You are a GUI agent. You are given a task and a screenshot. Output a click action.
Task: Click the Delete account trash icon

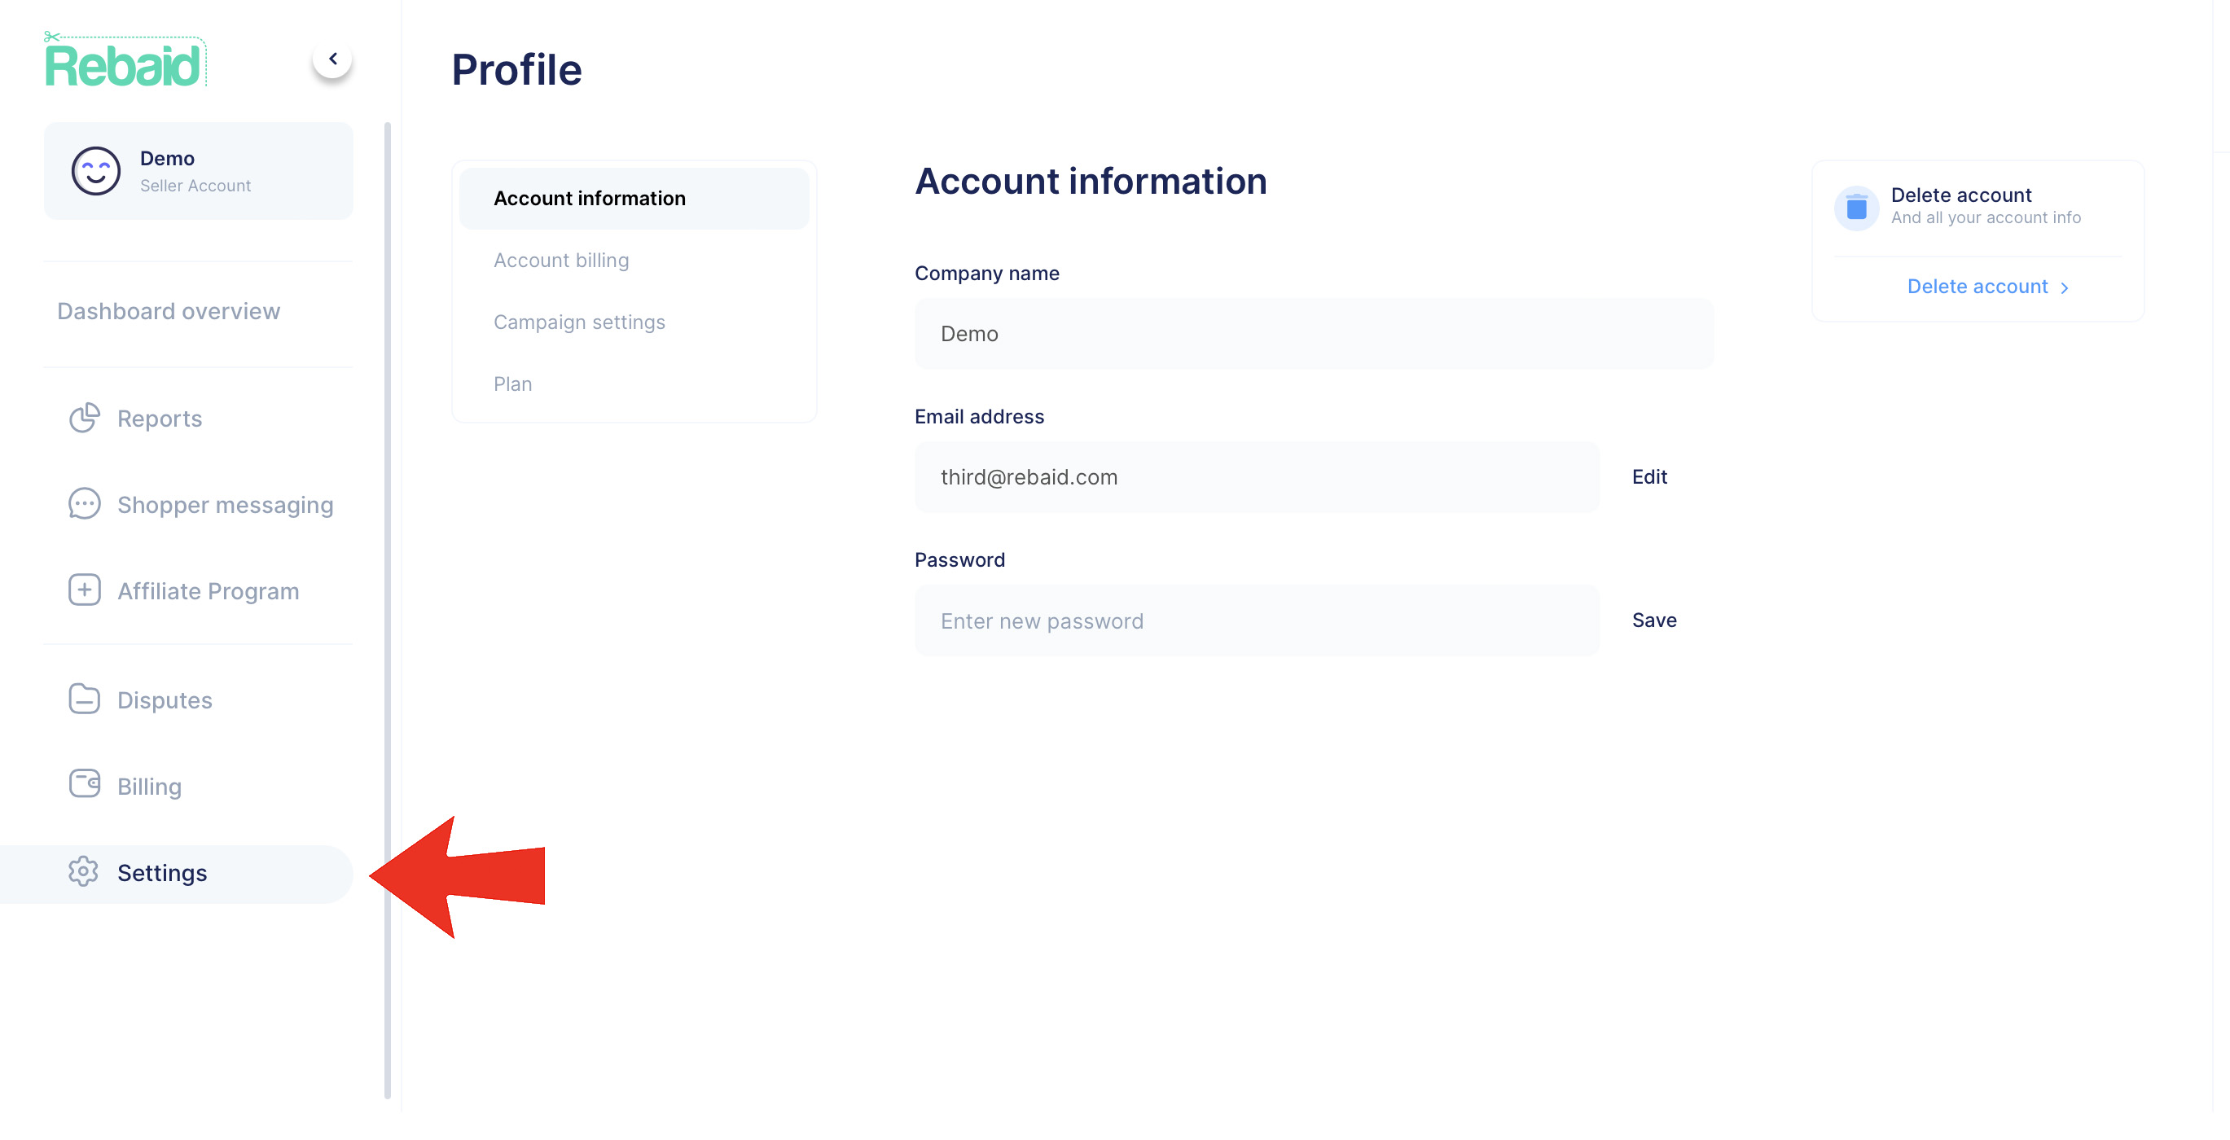coord(1856,208)
